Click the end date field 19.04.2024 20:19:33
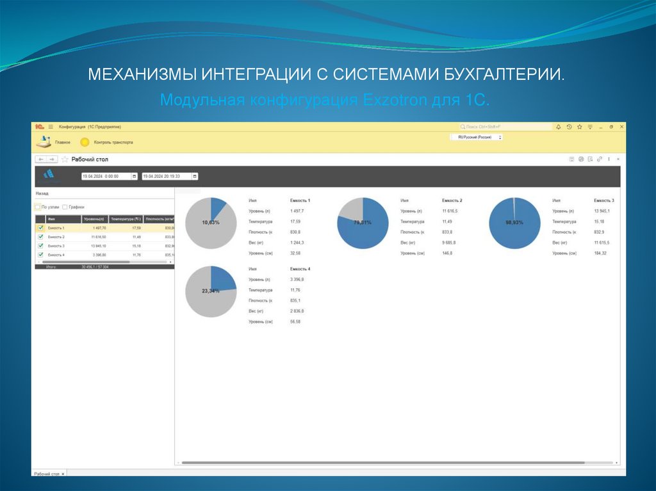Screen dimensions: 656x491 tap(167, 177)
